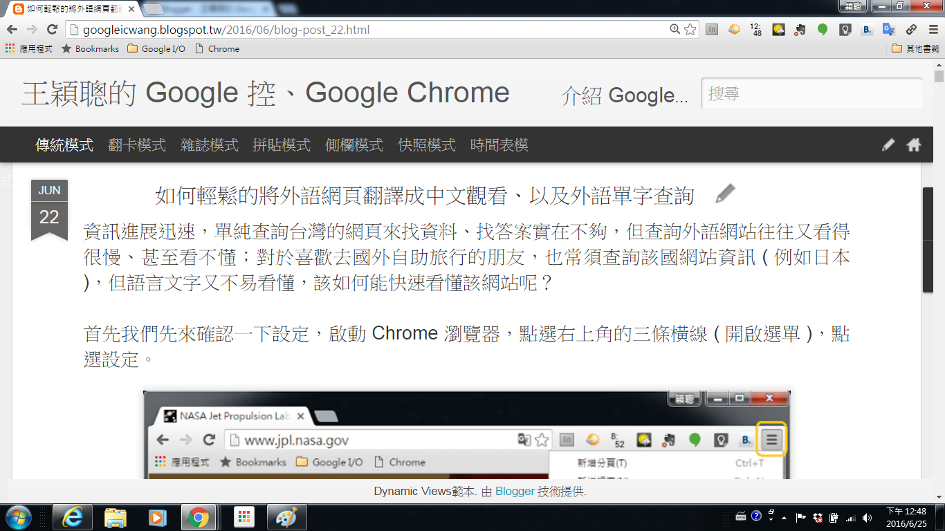Click the blue help question mark tray icon
This screenshot has height=531, width=945.
click(756, 516)
